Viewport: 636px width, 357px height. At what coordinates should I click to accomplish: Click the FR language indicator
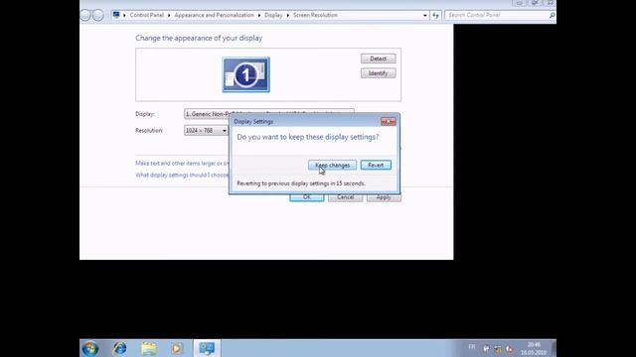coord(472,347)
